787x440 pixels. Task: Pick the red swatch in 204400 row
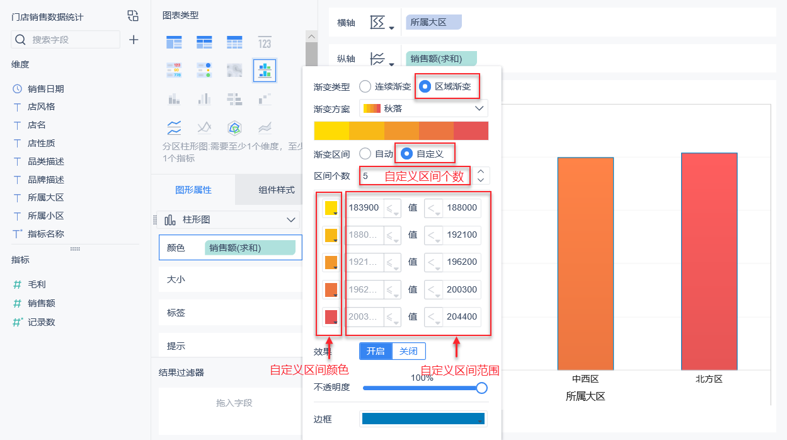331,316
